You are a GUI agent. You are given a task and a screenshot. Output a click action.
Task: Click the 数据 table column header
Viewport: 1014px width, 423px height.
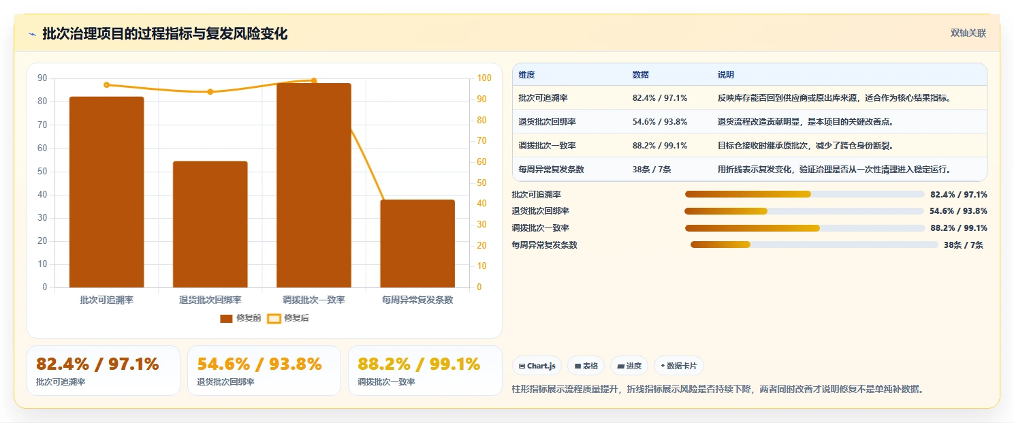(x=641, y=74)
